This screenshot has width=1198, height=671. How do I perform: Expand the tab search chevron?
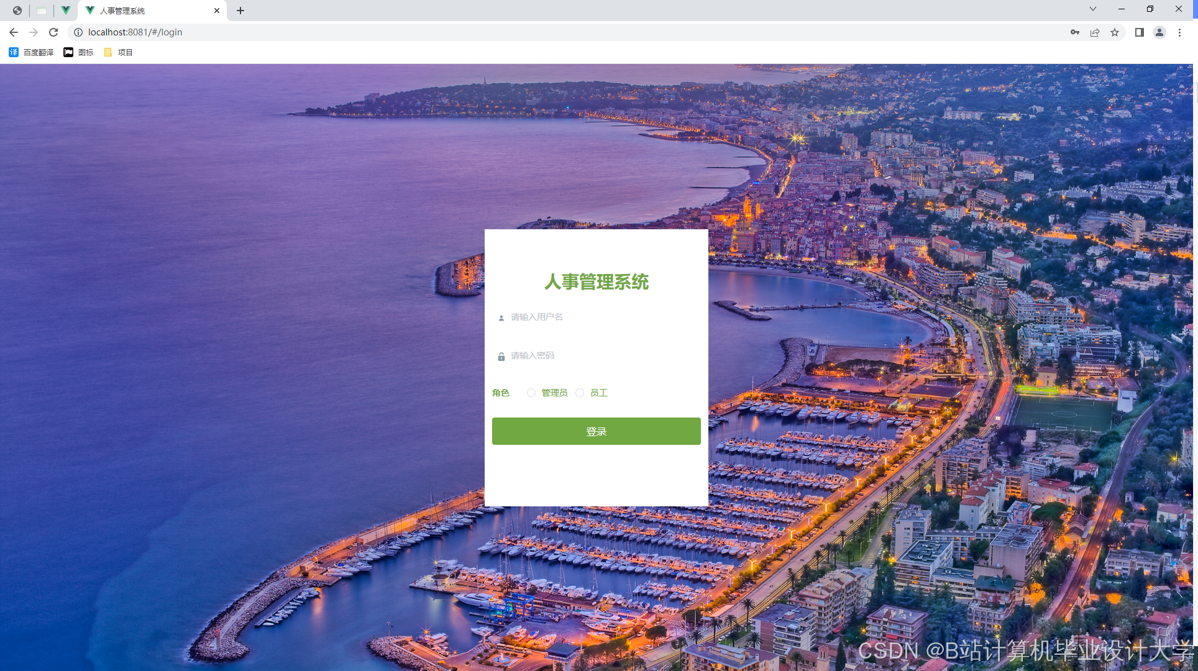pyautogui.click(x=1092, y=9)
